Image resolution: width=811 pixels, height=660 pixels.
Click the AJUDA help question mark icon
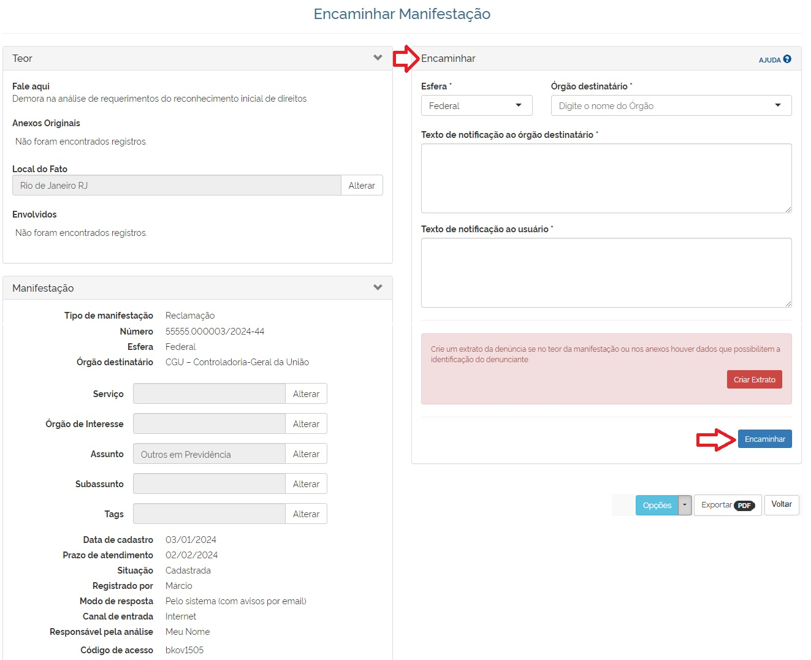[787, 59]
